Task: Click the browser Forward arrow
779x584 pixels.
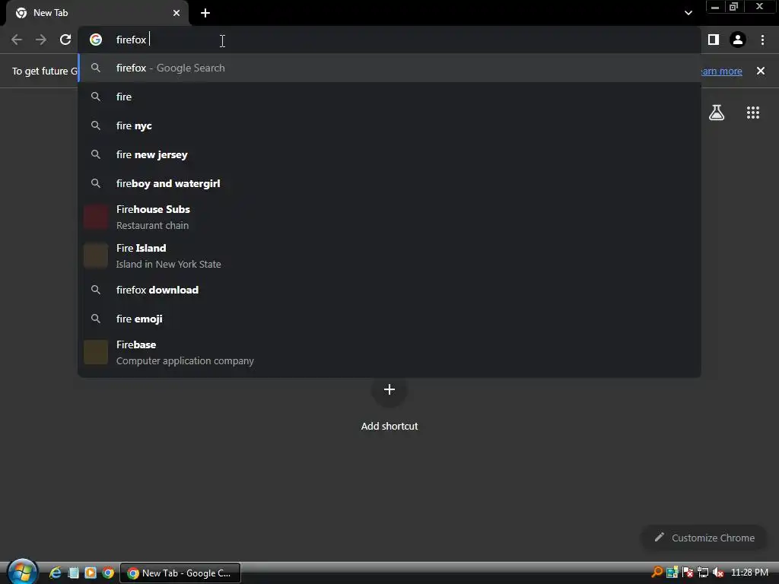Action: coord(41,40)
